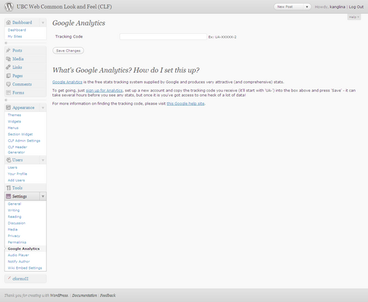The image size is (368, 302).
Task: Collapse the Appearance menu arrow
Action: [x=43, y=108]
